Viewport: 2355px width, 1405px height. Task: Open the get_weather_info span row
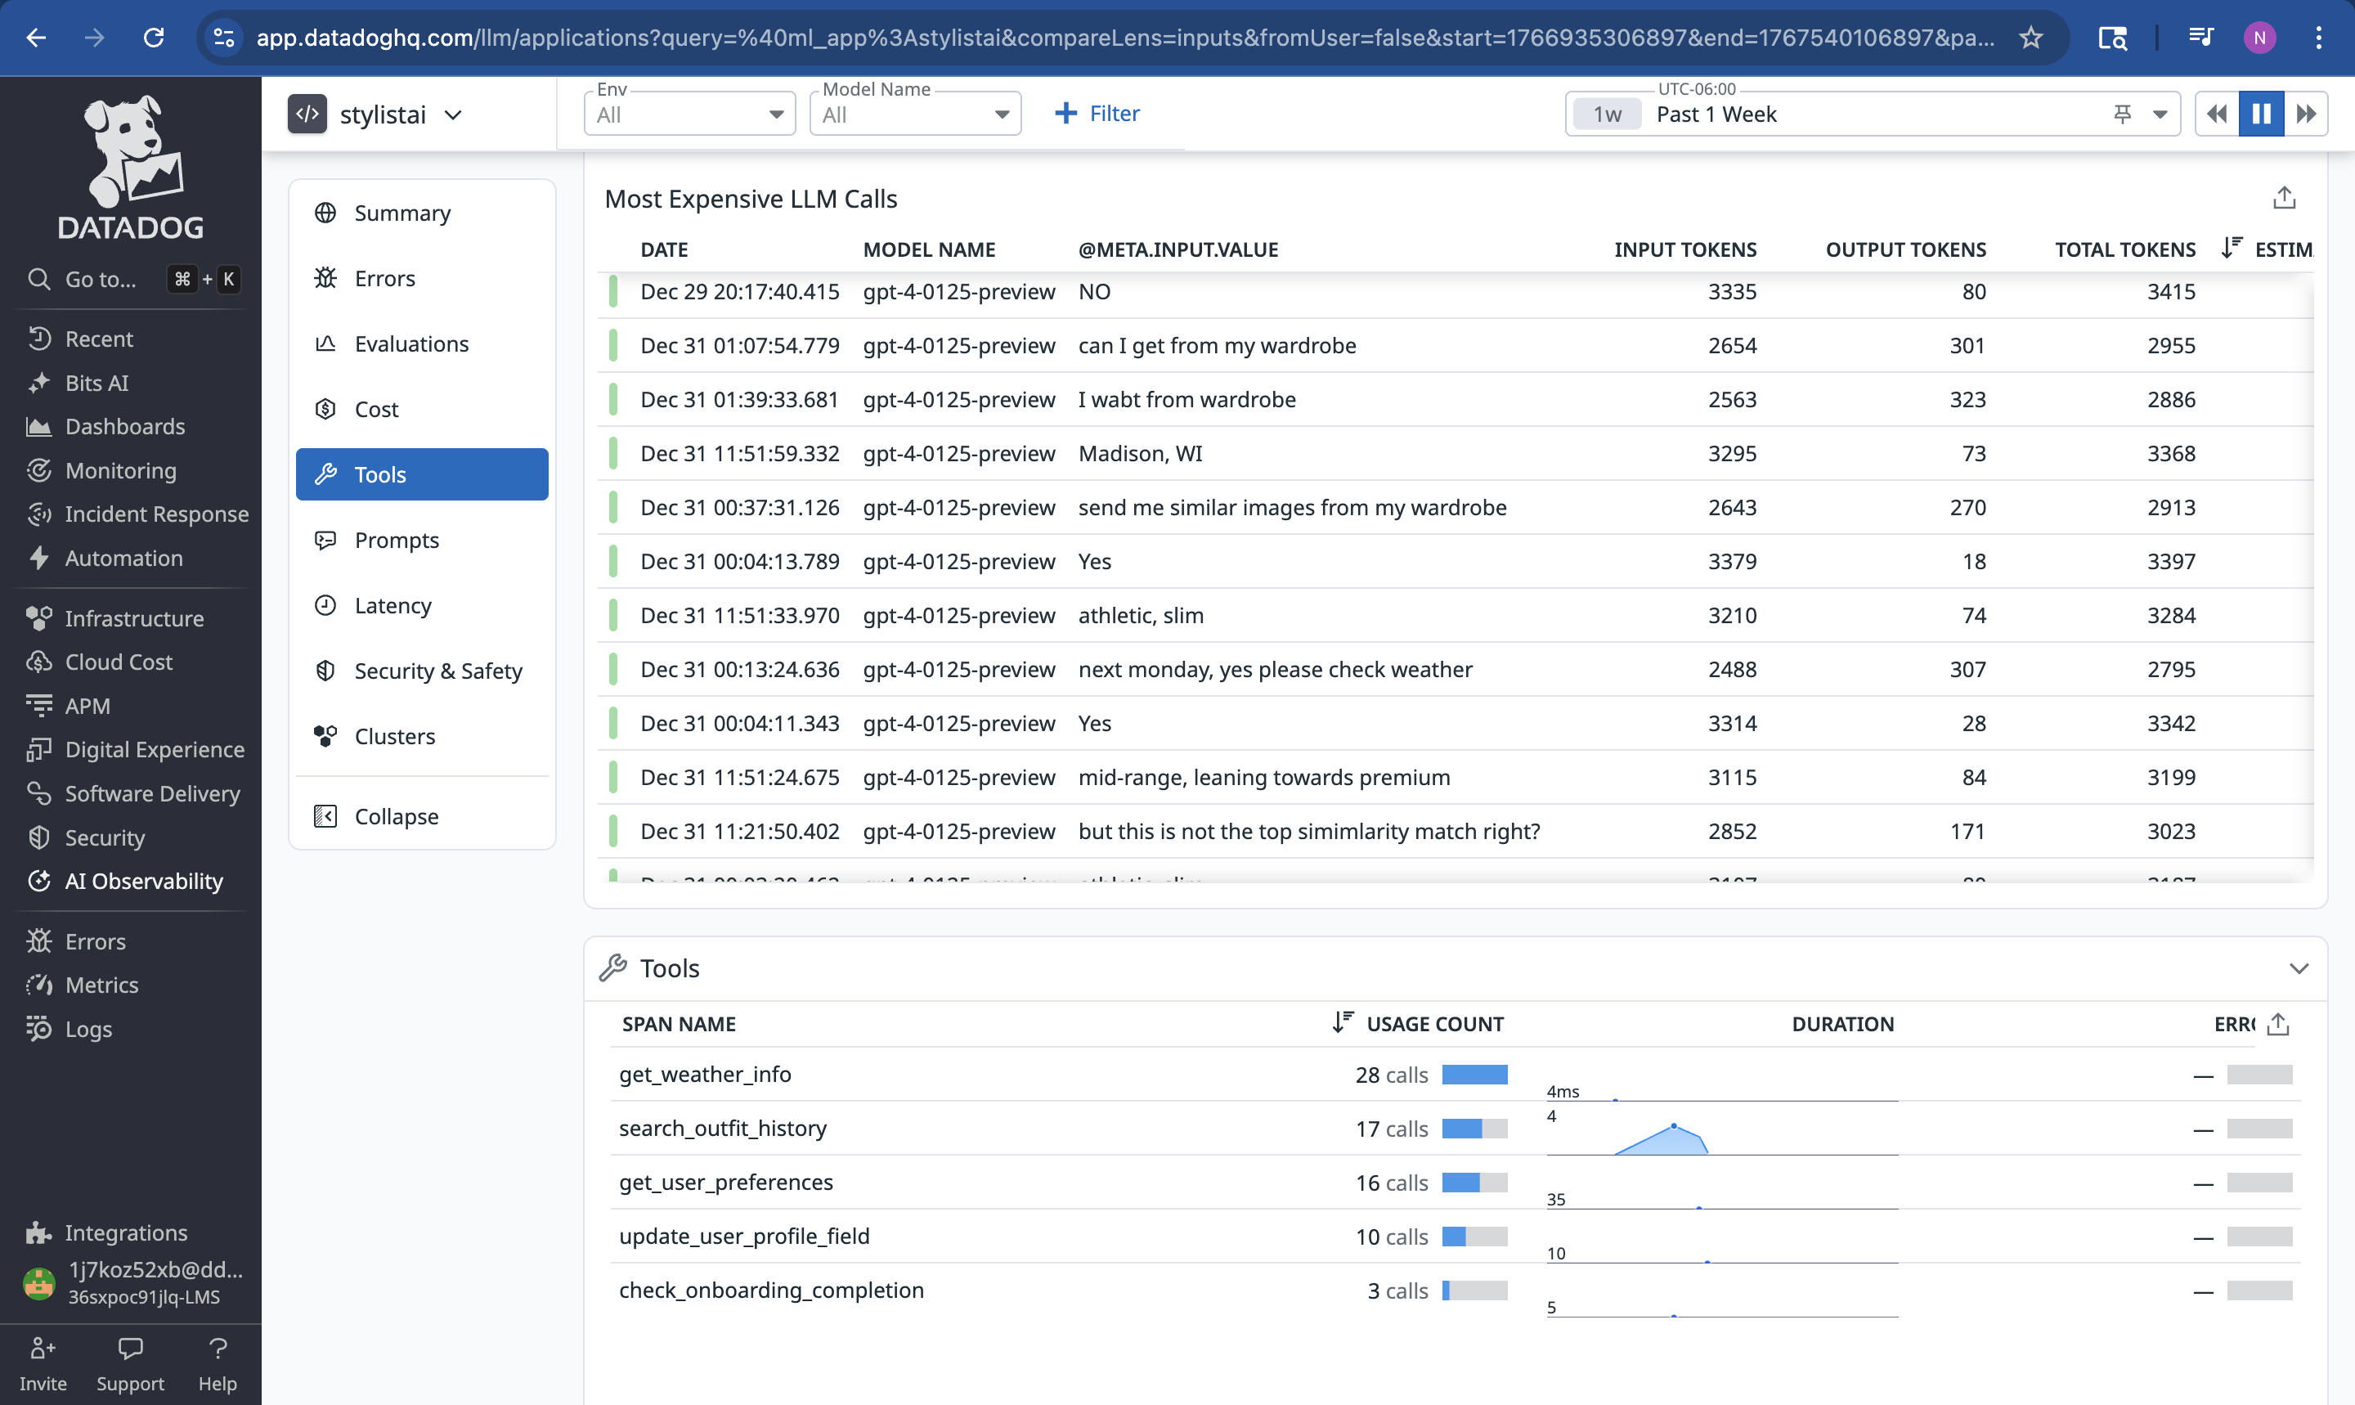(705, 1075)
